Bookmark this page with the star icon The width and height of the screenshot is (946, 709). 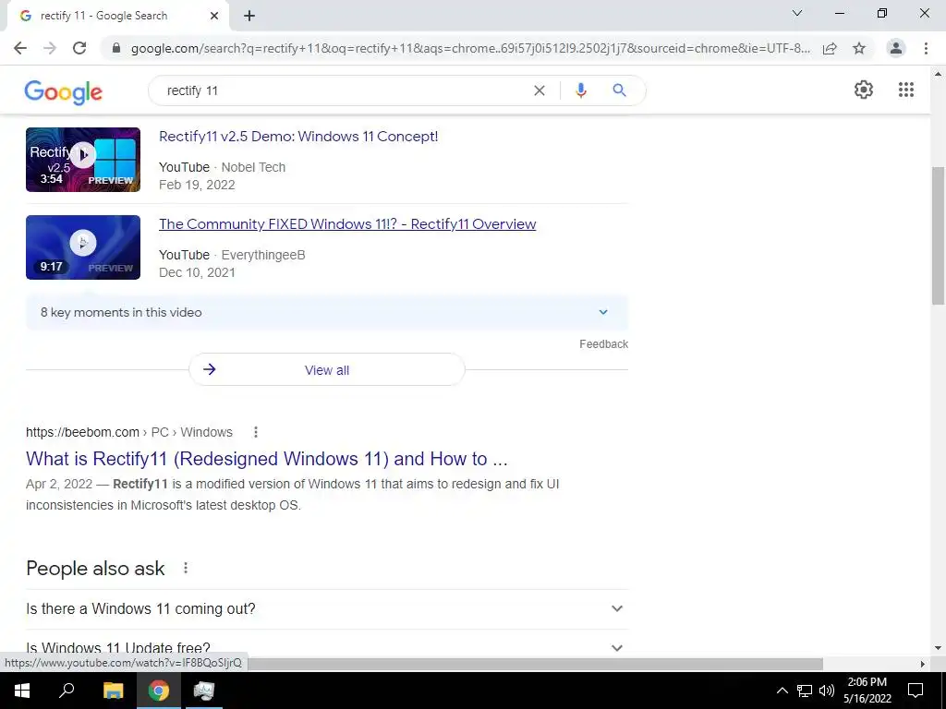coord(859,48)
